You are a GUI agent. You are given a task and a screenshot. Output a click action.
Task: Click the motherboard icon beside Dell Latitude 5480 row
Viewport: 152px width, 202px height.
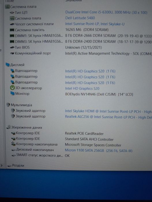[12, 18]
